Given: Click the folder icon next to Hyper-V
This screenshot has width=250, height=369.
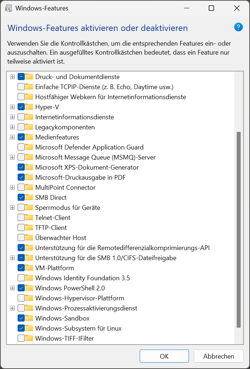Looking at the screenshot, I should pos(29,107).
